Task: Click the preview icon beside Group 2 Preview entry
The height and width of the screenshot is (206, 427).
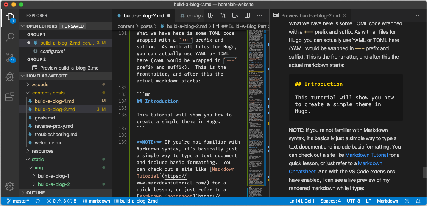Action: tap(34, 68)
